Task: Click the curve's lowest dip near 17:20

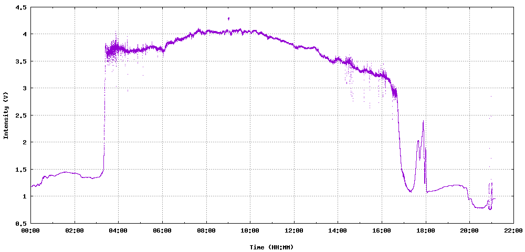Action: coord(410,192)
